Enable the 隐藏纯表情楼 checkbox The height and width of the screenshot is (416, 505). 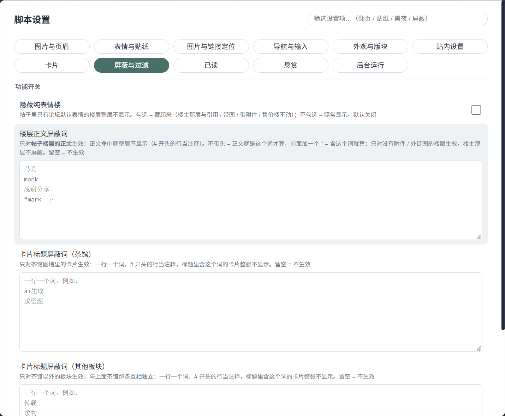(x=476, y=110)
